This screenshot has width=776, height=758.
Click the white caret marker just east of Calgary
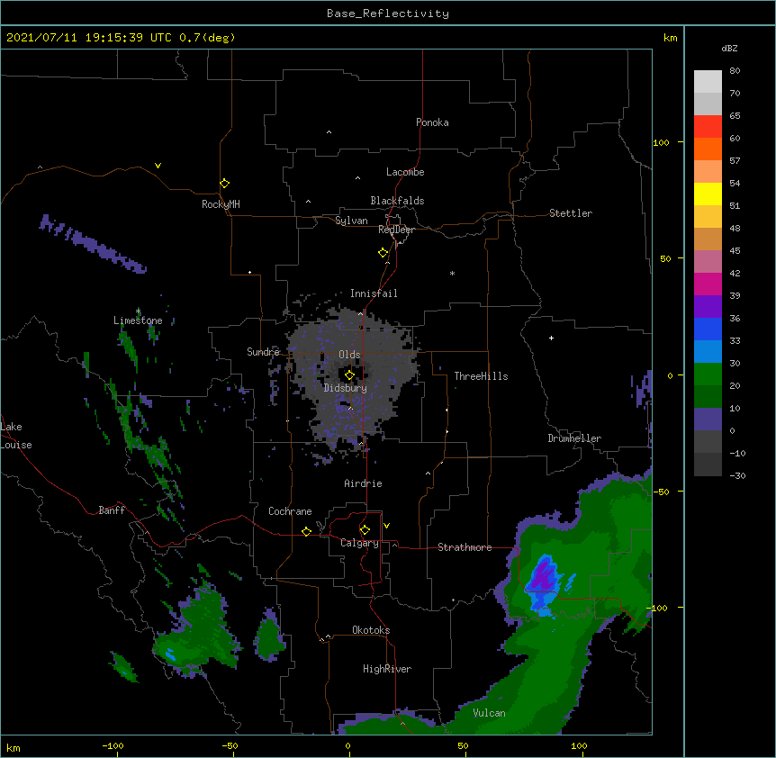point(394,545)
